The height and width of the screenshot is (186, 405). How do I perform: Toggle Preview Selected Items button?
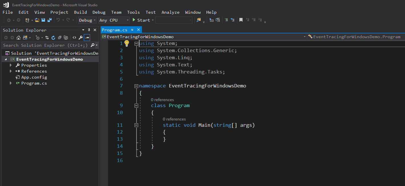(x=87, y=38)
